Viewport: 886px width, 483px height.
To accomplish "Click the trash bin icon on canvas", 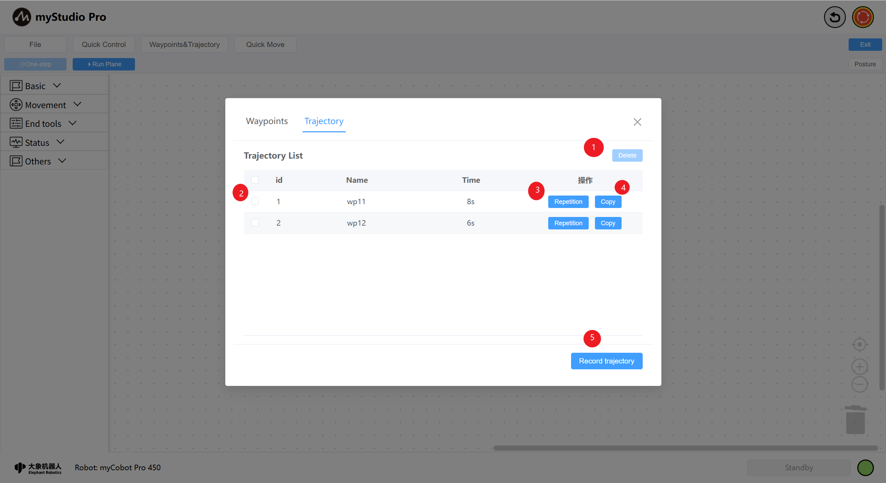I will click(x=855, y=420).
